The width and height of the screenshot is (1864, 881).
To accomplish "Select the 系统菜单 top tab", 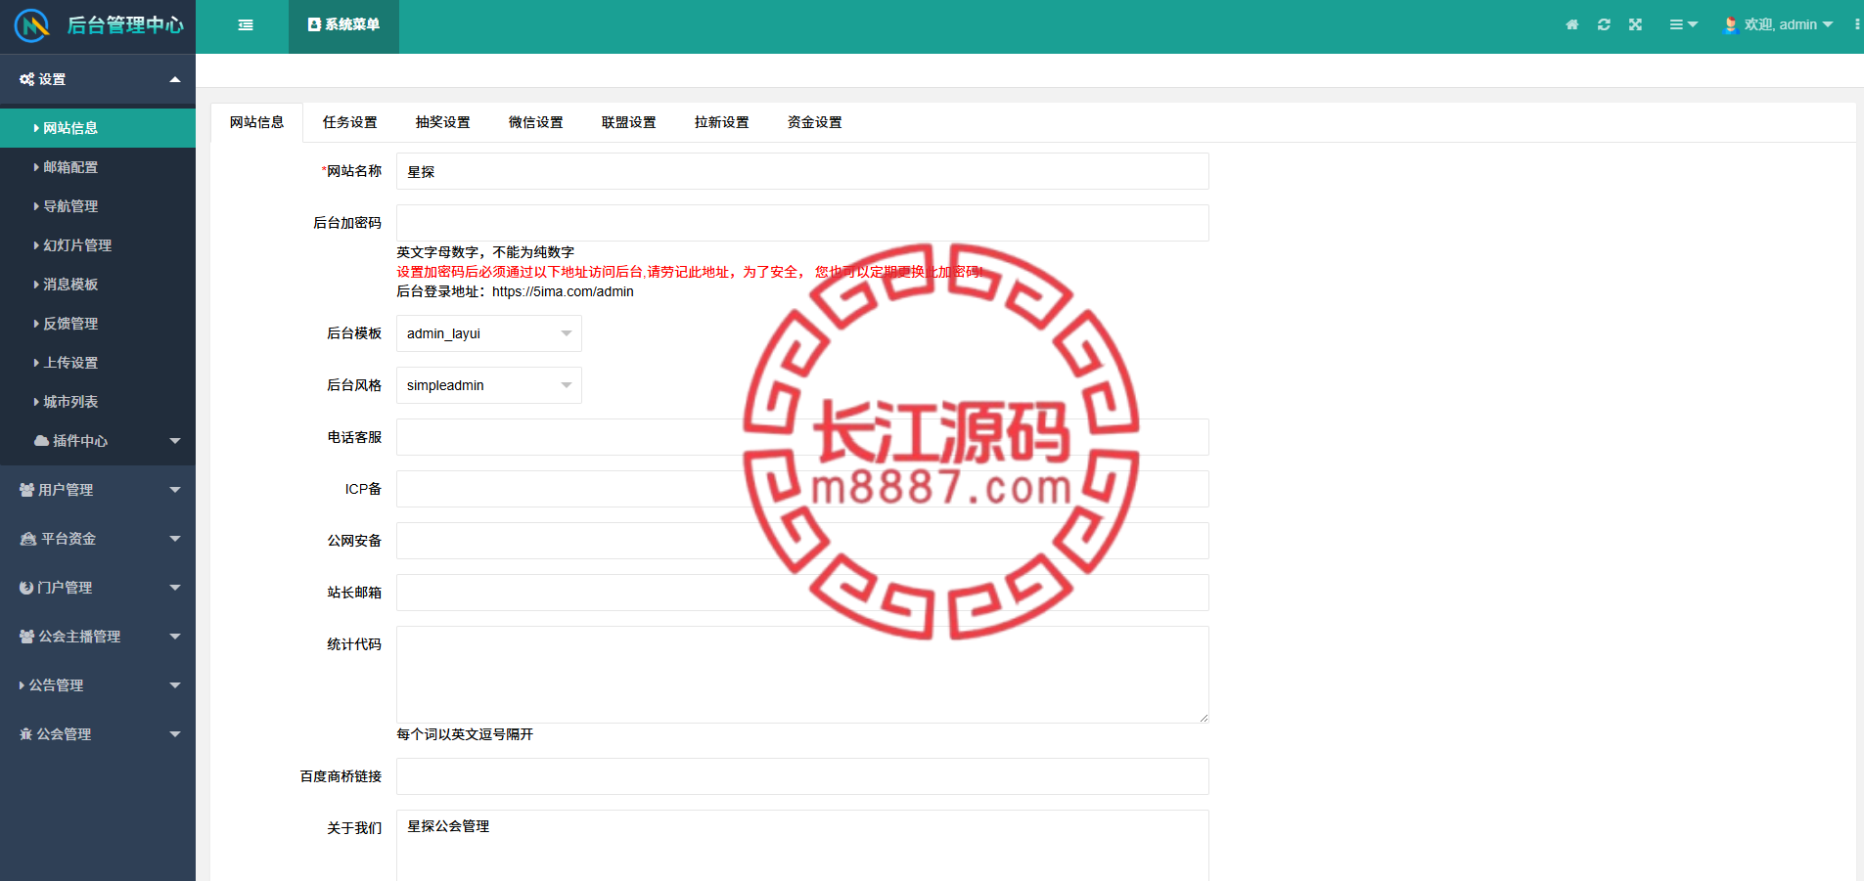I will point(343,25).
